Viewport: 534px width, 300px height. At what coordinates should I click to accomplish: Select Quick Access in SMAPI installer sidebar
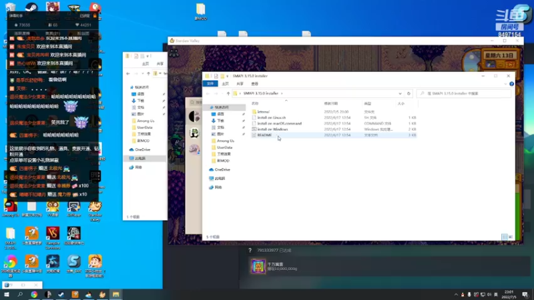click(x=222, y=107)
